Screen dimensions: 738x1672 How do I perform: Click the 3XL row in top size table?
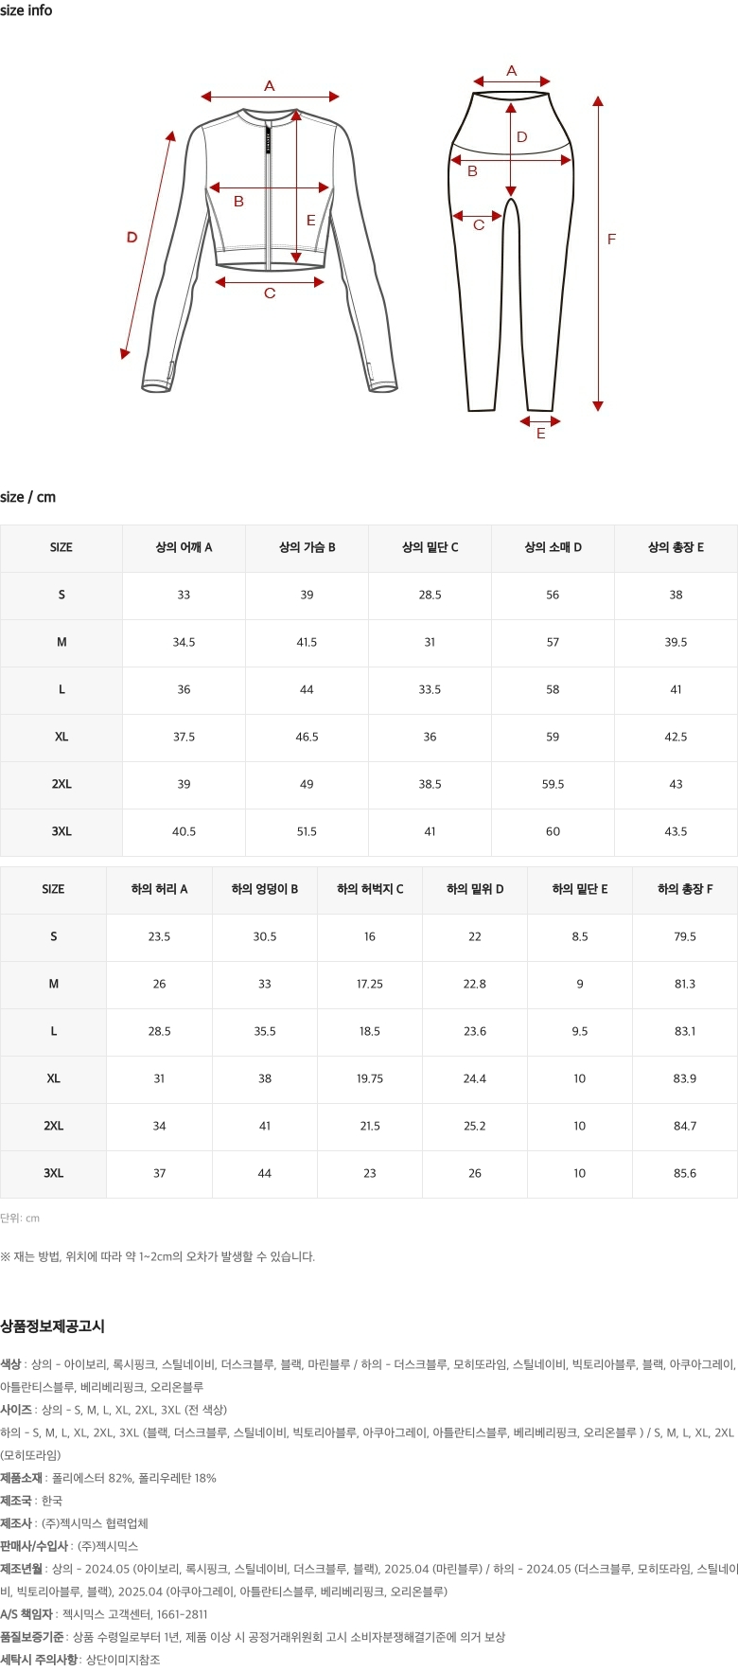coord(369,832)
